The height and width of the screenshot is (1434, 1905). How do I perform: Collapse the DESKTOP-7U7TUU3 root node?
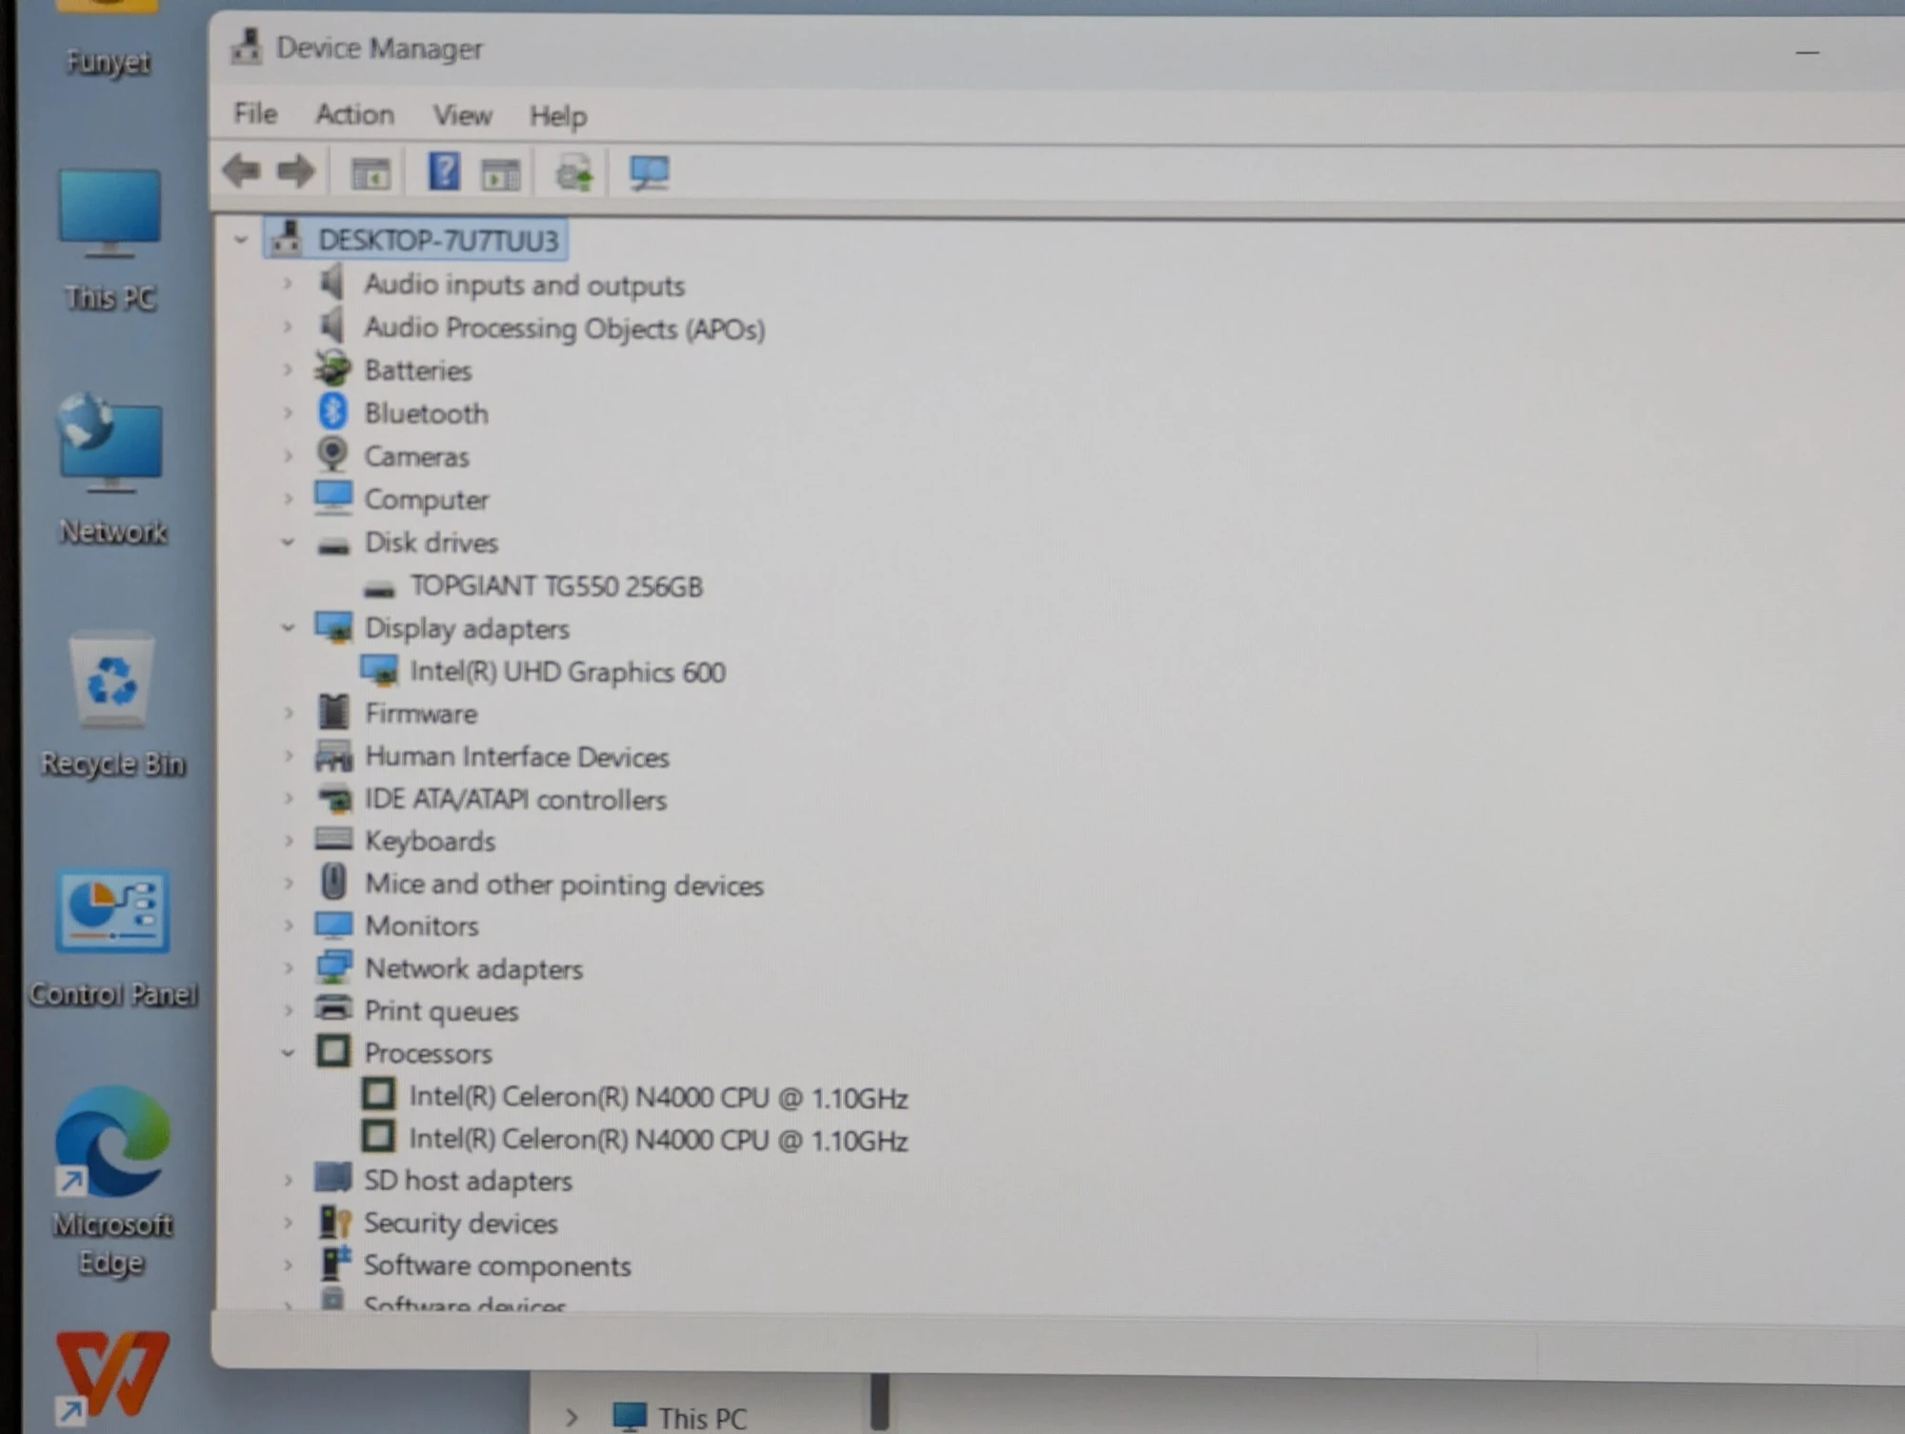(241, 240)
